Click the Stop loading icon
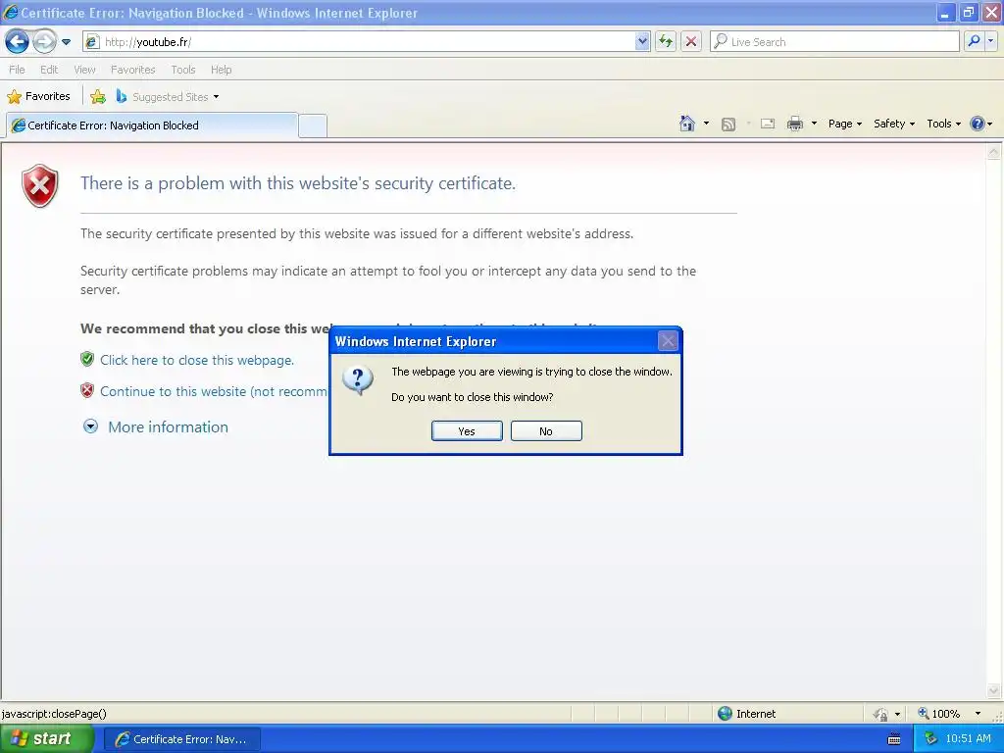This screenshot has width=1004, height=753. click(x=691, y=41)
